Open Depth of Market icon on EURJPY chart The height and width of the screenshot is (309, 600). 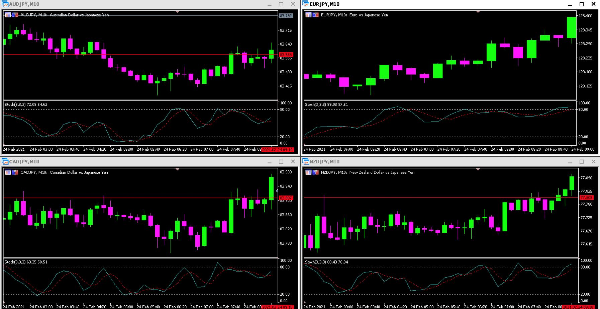click(x=308, y=15)
